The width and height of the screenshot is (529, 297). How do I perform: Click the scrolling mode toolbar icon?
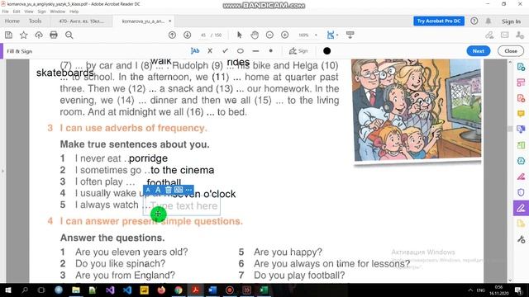(350, 35)
